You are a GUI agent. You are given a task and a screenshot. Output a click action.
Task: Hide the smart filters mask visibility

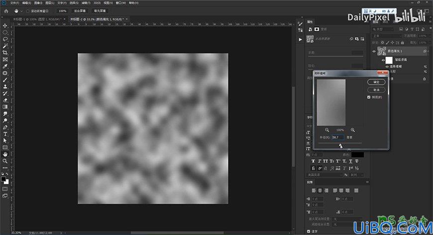click(383, 60)
